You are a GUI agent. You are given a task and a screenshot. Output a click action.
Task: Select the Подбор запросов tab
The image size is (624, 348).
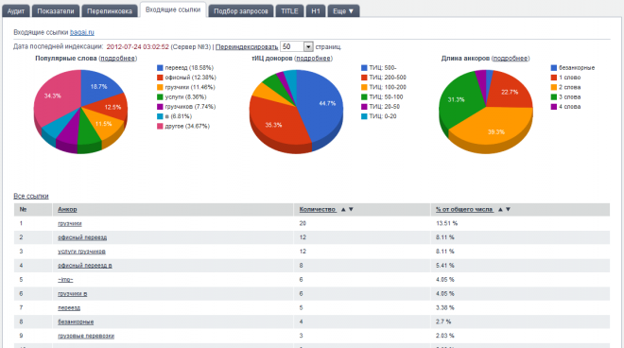pos(241,11)
